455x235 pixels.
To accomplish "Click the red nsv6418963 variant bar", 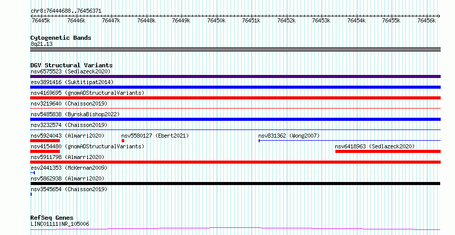I will (x=388, y=151).
